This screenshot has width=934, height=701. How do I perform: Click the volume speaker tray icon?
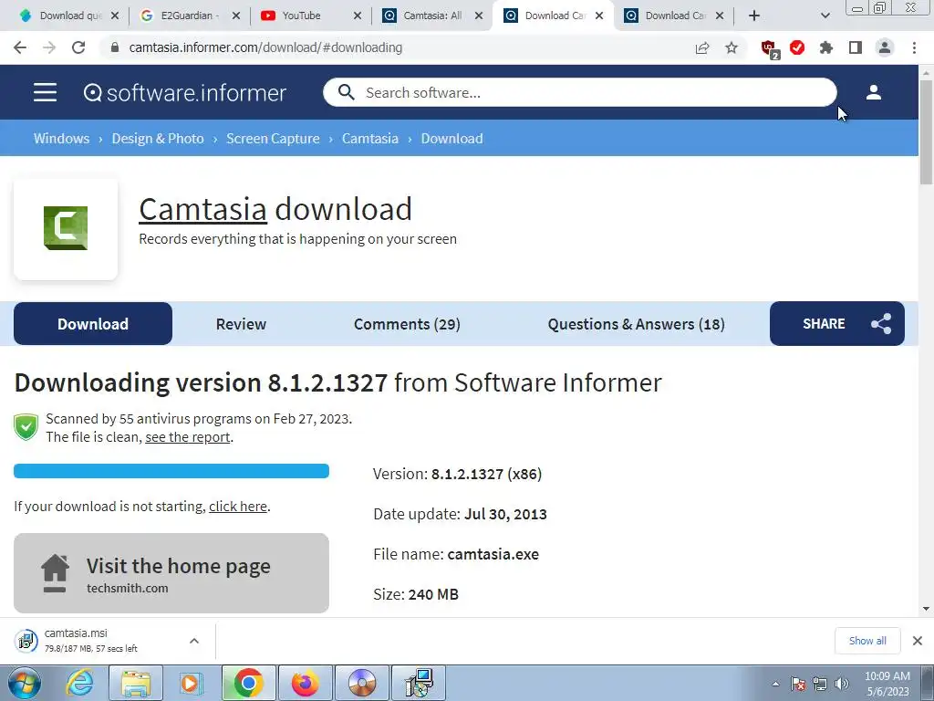point(842,684)
